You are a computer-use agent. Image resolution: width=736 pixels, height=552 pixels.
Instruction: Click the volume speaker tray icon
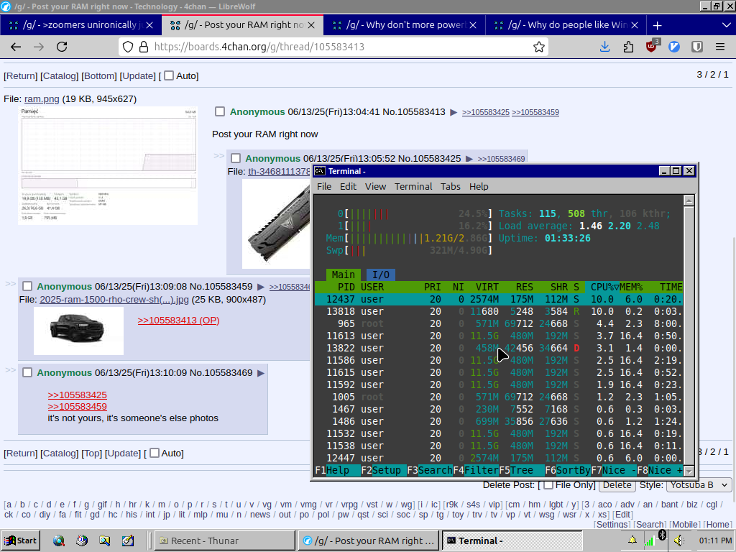coord(678,540)
